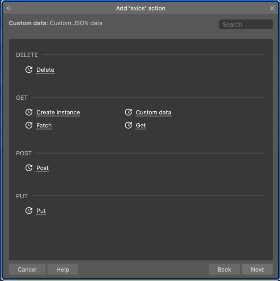Click the back arrow in title bar
Image resolution: width=280 pixels, height=281 pixels.
coord(9,8)
